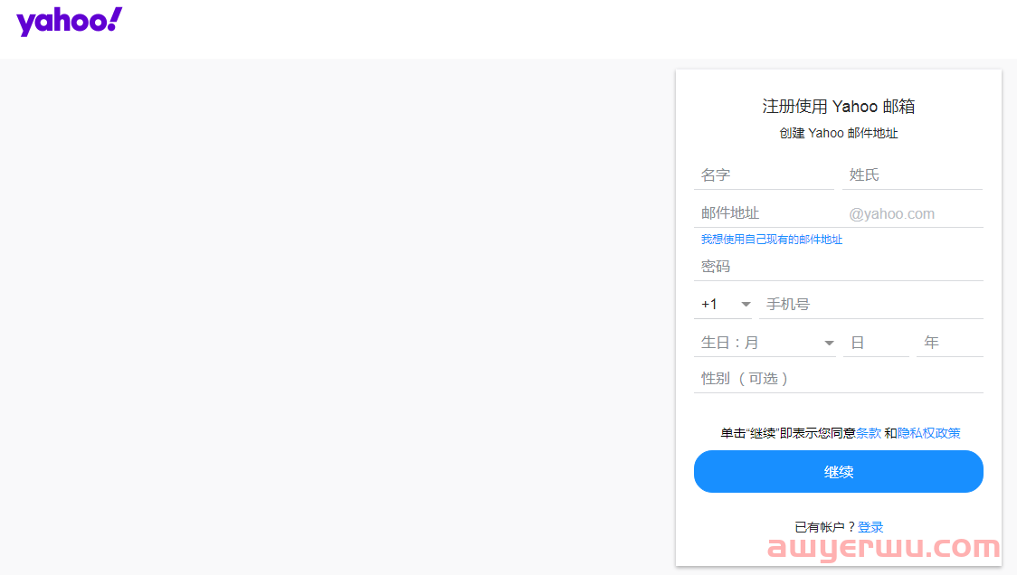1017x575 pixels.
Task: Open the 条款 terms link
Action: [x=869, y=433]
